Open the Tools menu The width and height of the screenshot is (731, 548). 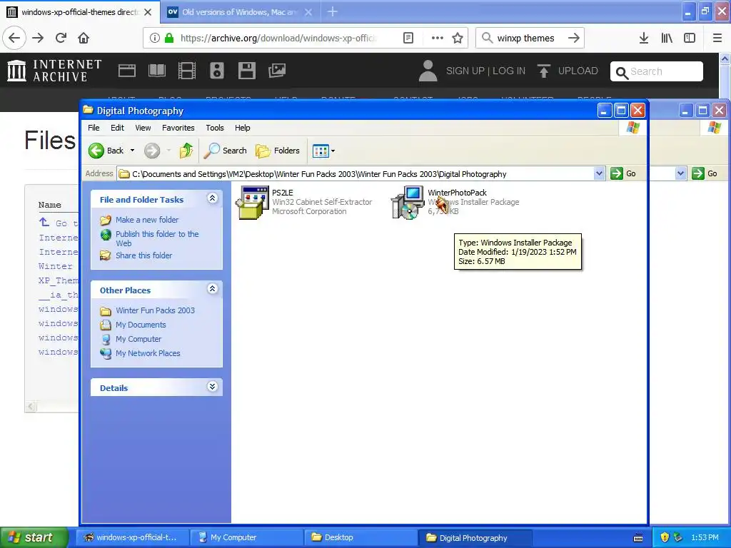(x=215, y=128)
